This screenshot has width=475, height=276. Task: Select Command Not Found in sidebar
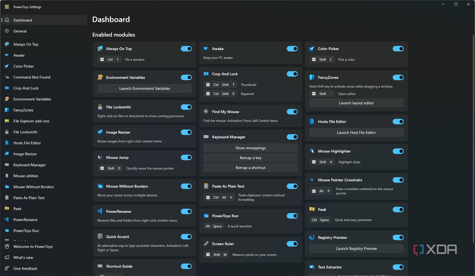point(44,77)
